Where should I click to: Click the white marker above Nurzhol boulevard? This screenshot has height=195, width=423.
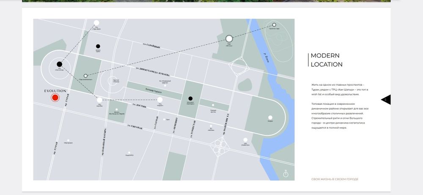tap(165, 85)
